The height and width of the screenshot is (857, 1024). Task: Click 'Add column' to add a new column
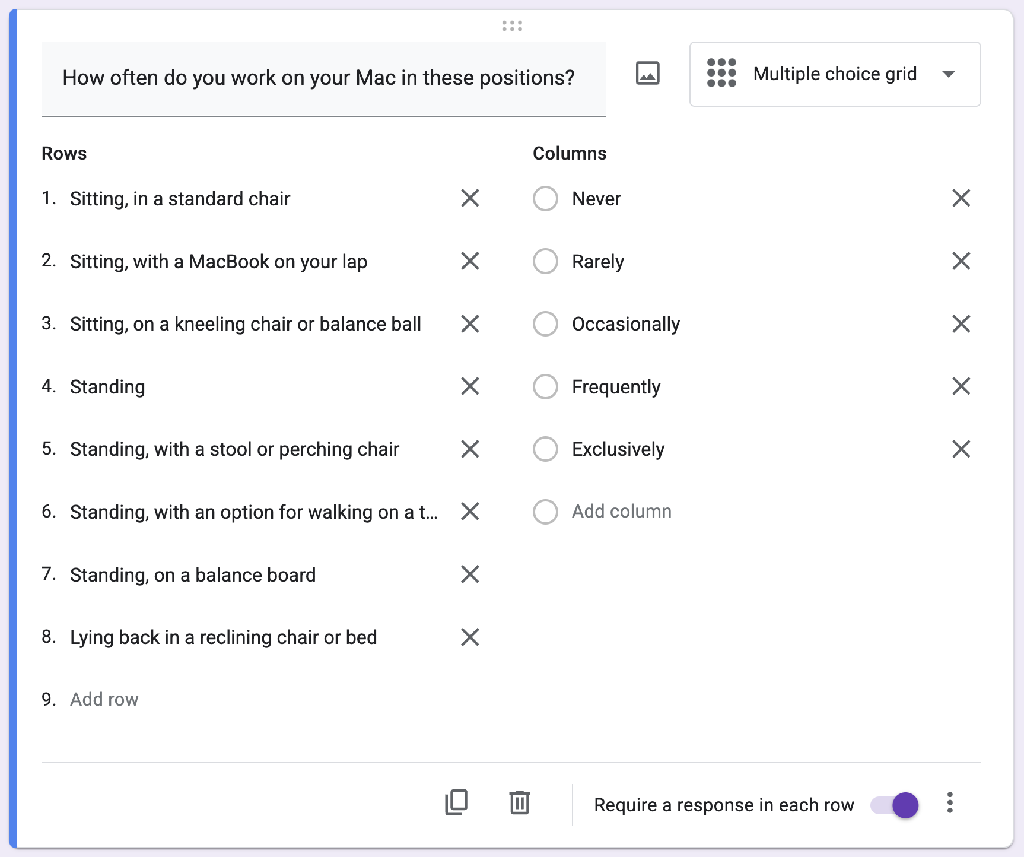point(621,512)
